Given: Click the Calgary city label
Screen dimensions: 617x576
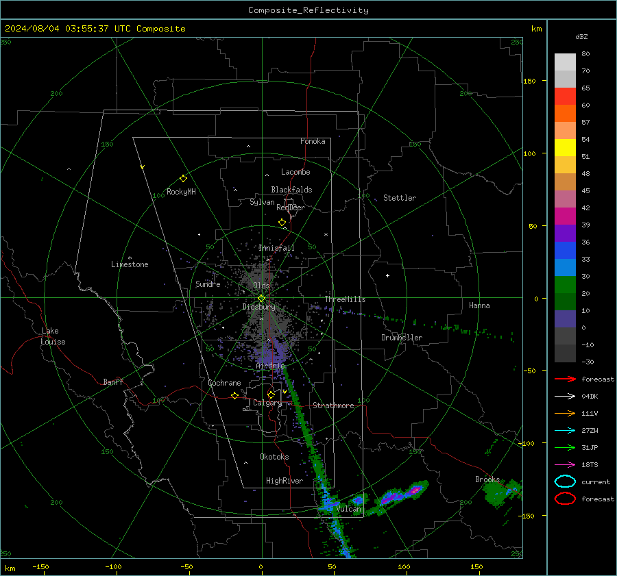Looking at the screenshot, I should tap(267, 403).
